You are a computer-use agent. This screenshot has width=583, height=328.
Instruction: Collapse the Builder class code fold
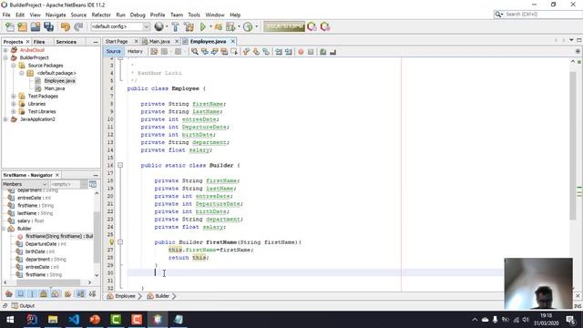[120, 165]
